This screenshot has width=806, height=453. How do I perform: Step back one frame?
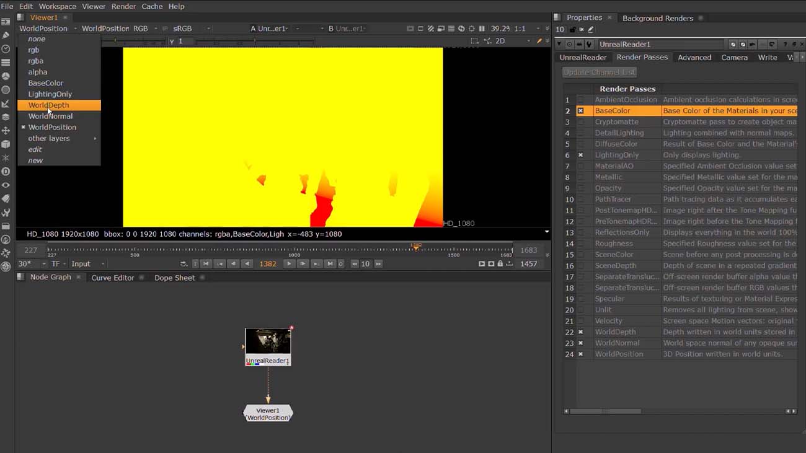[233, 264]
